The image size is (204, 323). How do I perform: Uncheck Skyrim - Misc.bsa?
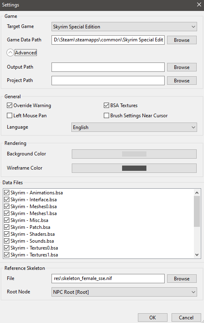pyautogui.click(x=7, y=220)
